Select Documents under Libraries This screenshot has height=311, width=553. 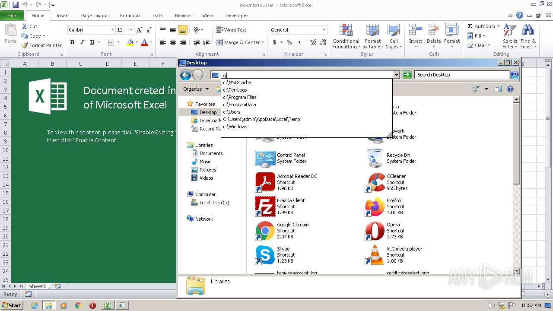[x=211, y=153]
